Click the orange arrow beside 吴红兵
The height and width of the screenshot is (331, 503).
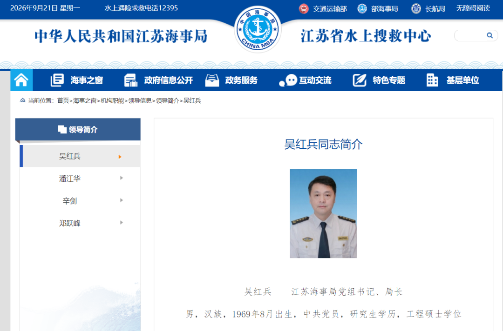(120, 157)
